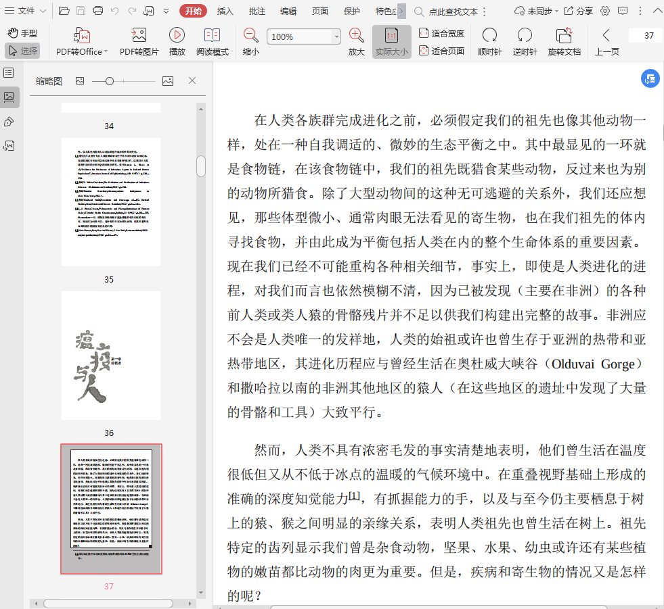Open the bookmarks outline sidebar panel
Viewport: 664px width, 609px height.
[x=9, y=73]
